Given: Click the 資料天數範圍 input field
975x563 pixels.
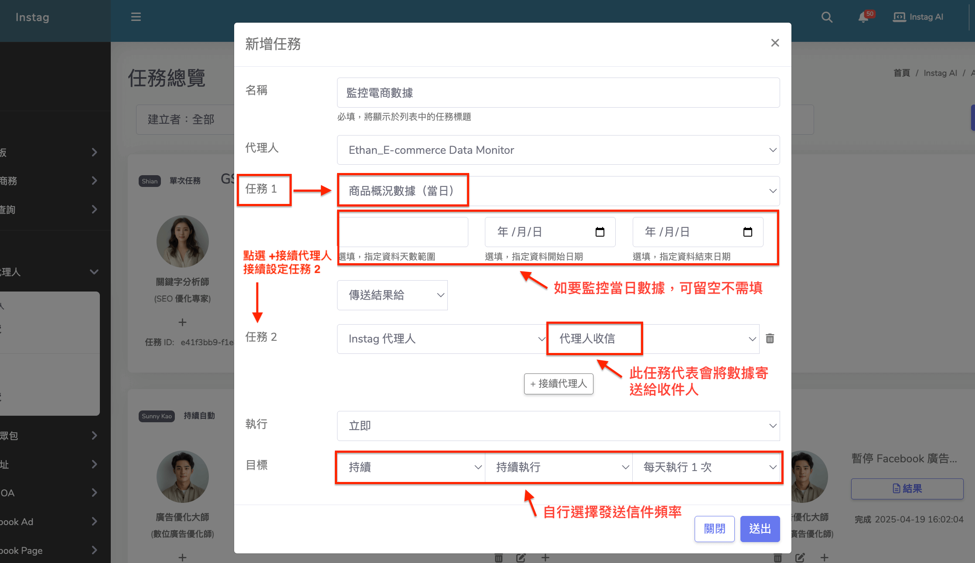Looking at the screenshot, I should [x=403, y=232].
